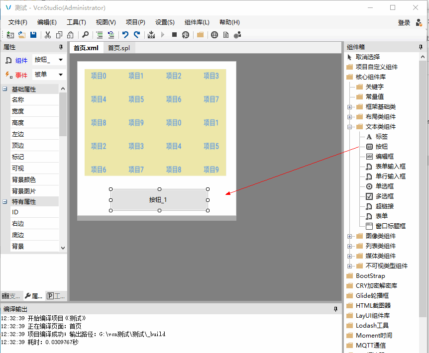The image size is (429, 353).
Task: Select the 多选框 checkbox component
Action: pos(384,196)
